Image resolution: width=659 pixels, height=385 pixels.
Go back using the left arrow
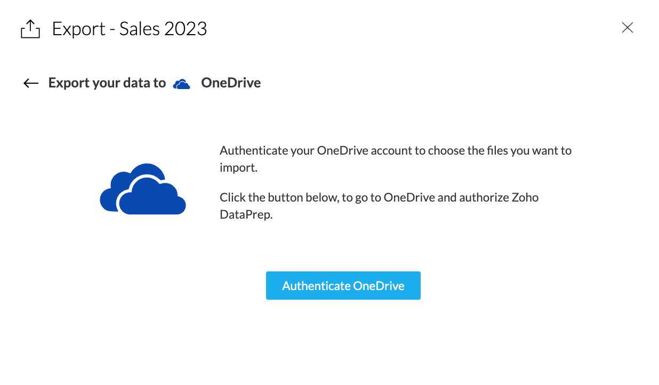tap(31, 83)
